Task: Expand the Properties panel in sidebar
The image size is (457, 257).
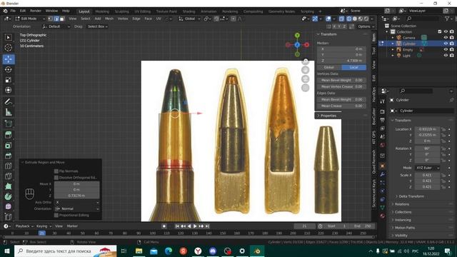Action: point(328,116)
